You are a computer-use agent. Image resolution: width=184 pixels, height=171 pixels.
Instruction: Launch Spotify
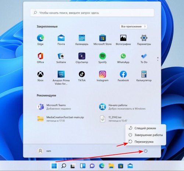coord(103,58)
